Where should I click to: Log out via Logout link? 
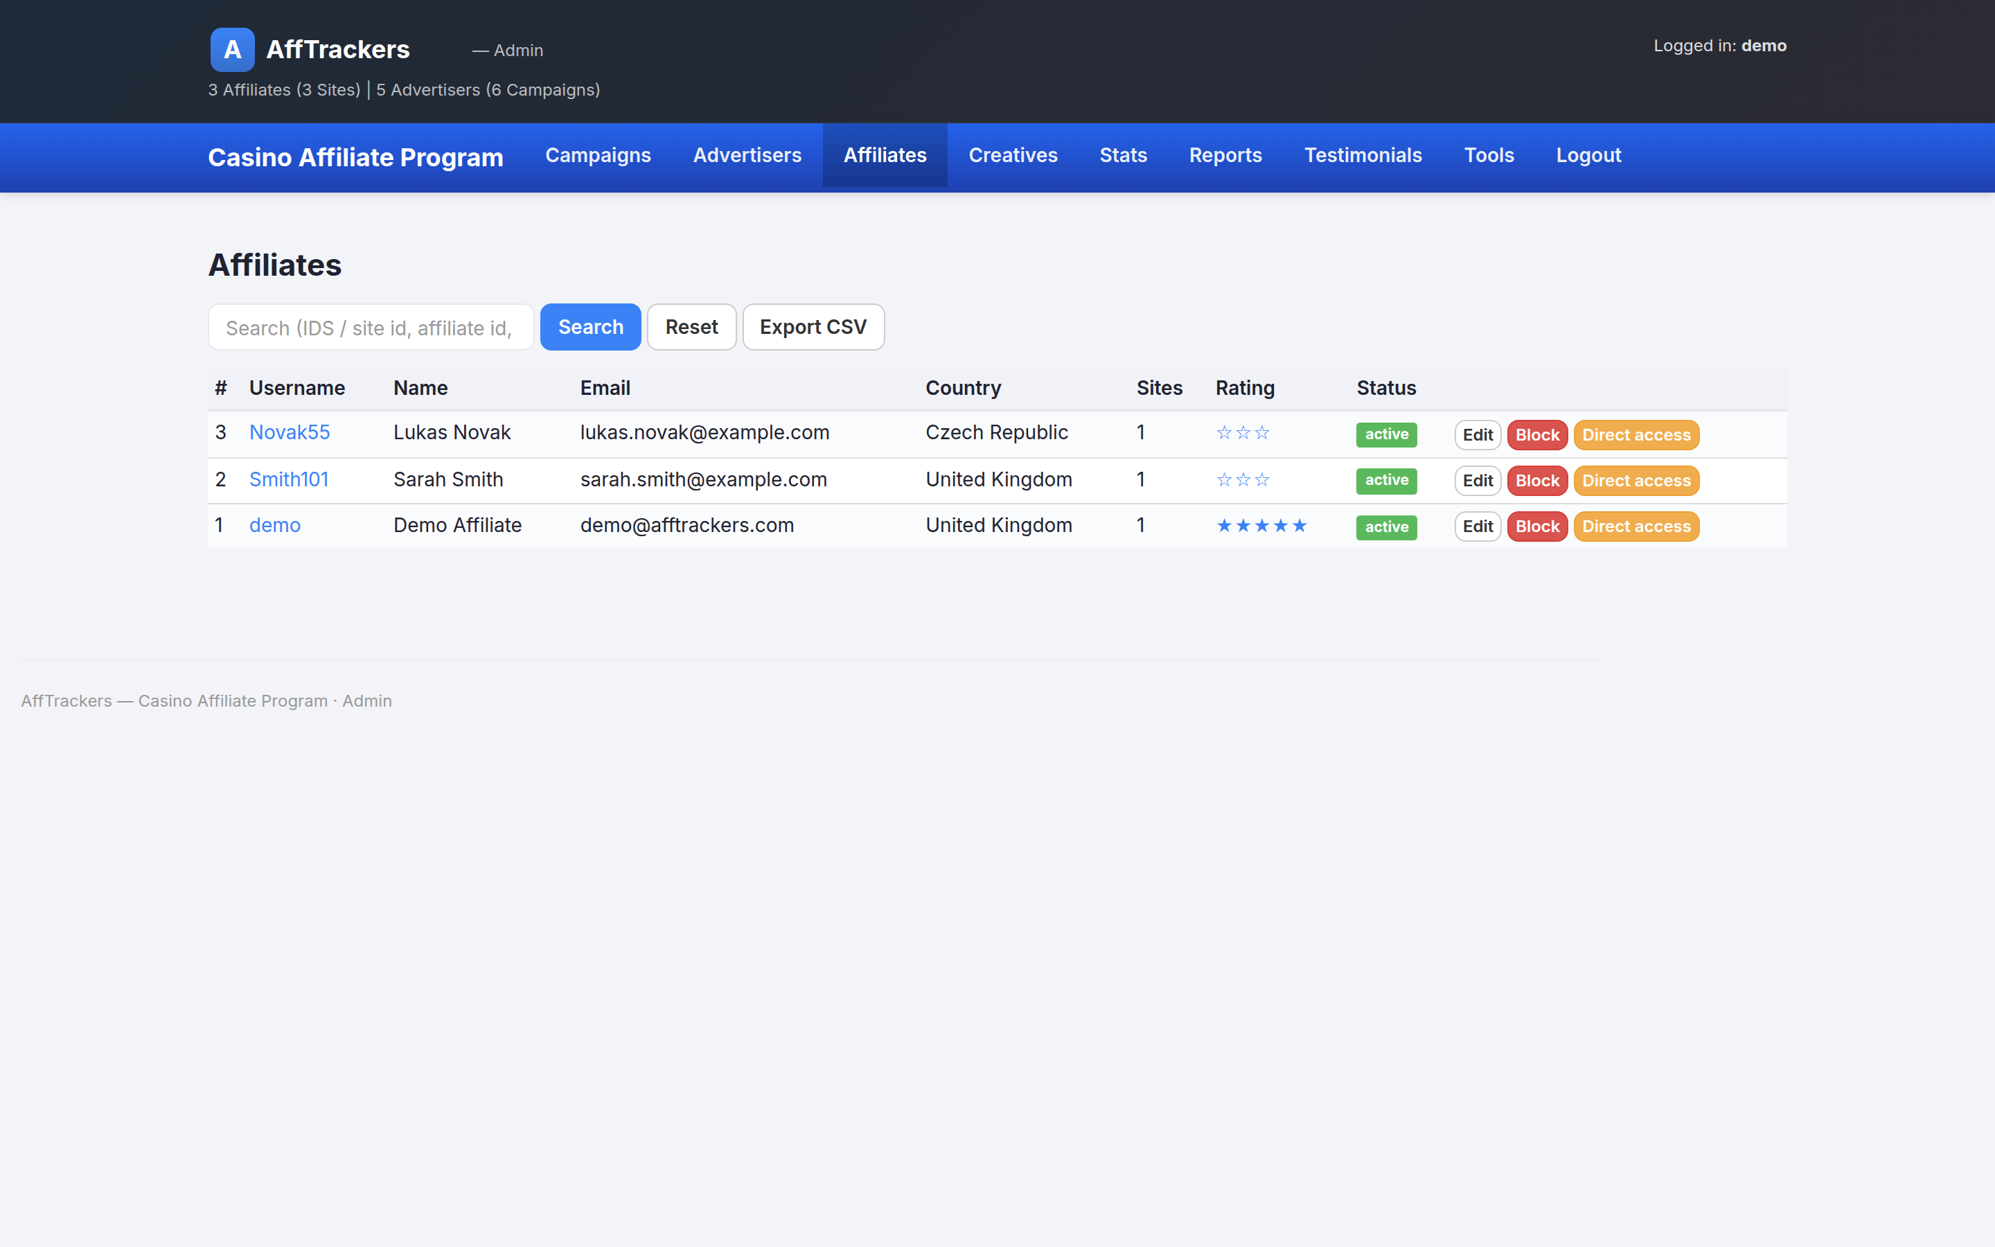click(1588, 155)
